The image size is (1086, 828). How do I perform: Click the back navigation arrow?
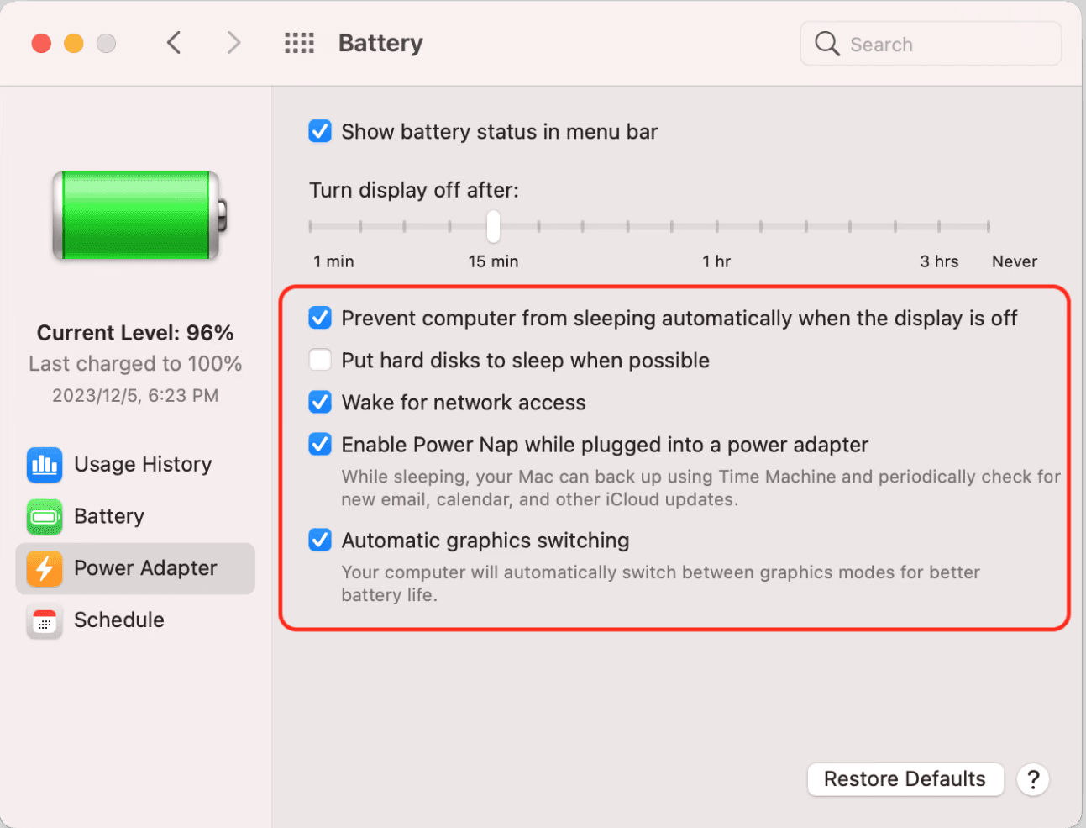click(x=174, y=42)
